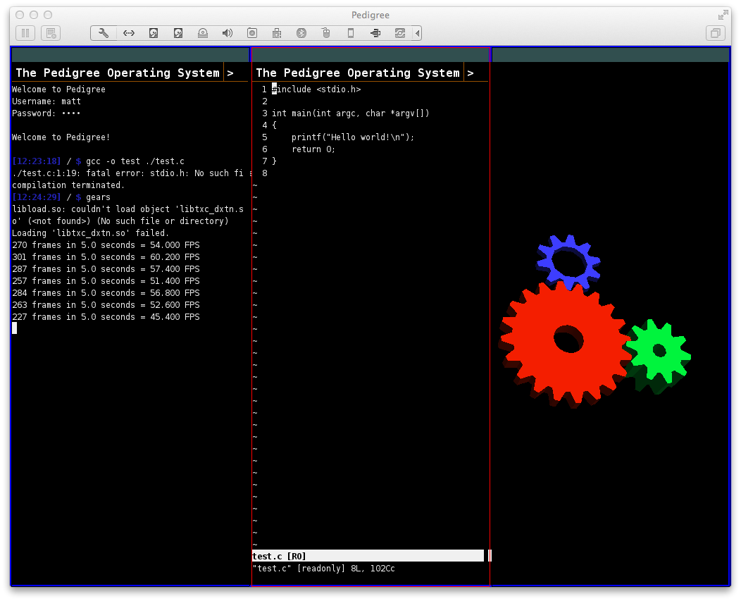The height and width of the screenshot is (601, 741).
Task: Click the '#include <stdio.h>' code line
Action: click(x=316, y=89)
